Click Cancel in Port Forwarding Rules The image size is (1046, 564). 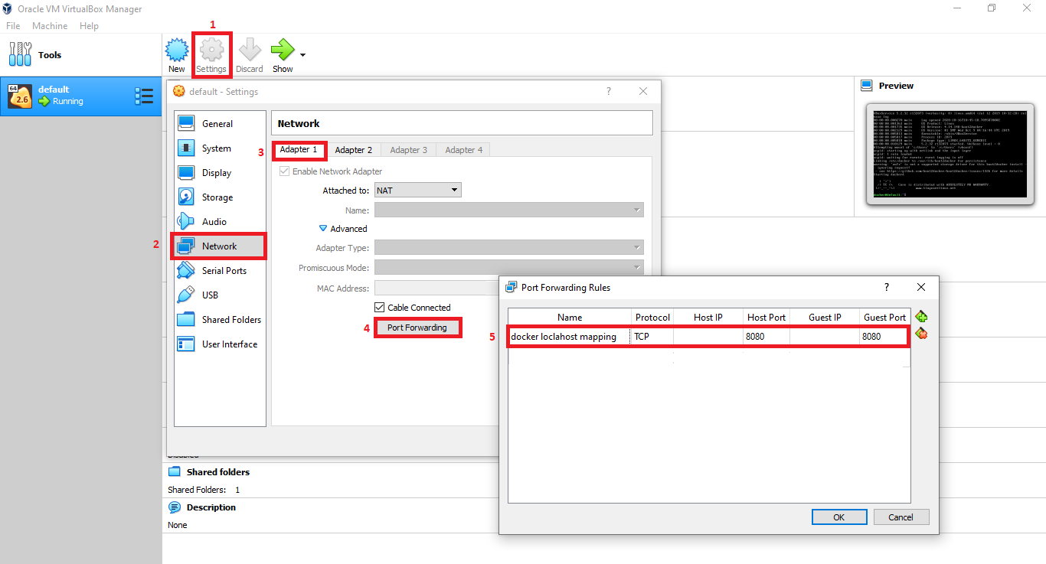click(x=901, y=517)
